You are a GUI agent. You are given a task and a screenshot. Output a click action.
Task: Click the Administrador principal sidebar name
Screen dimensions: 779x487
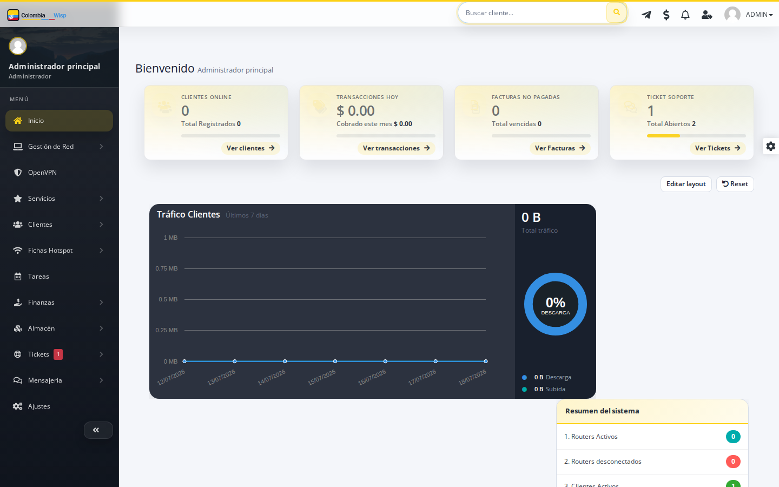(x=54, y=67)
